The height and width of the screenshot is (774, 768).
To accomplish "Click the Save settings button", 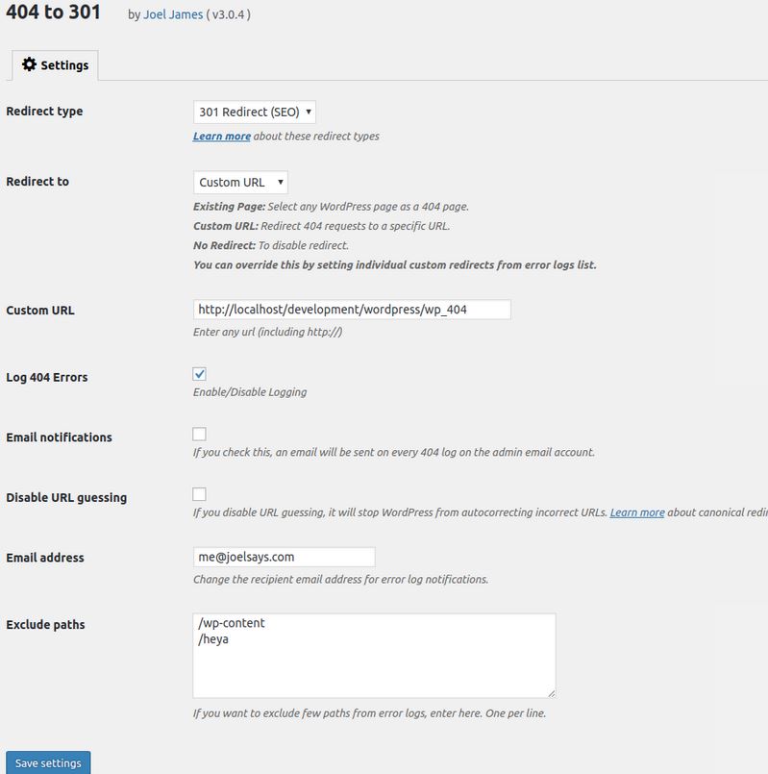I will point(48,762).
